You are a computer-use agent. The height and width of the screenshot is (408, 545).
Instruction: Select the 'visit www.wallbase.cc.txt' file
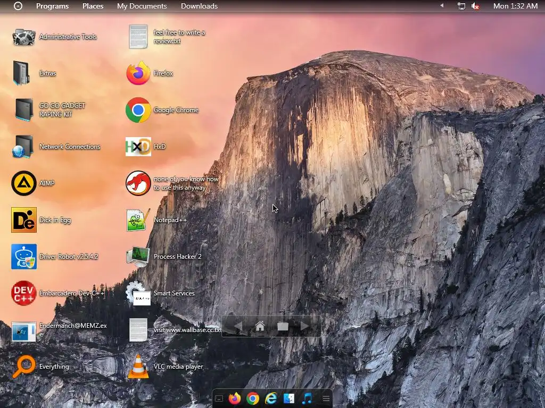click(x=138, y=330)
